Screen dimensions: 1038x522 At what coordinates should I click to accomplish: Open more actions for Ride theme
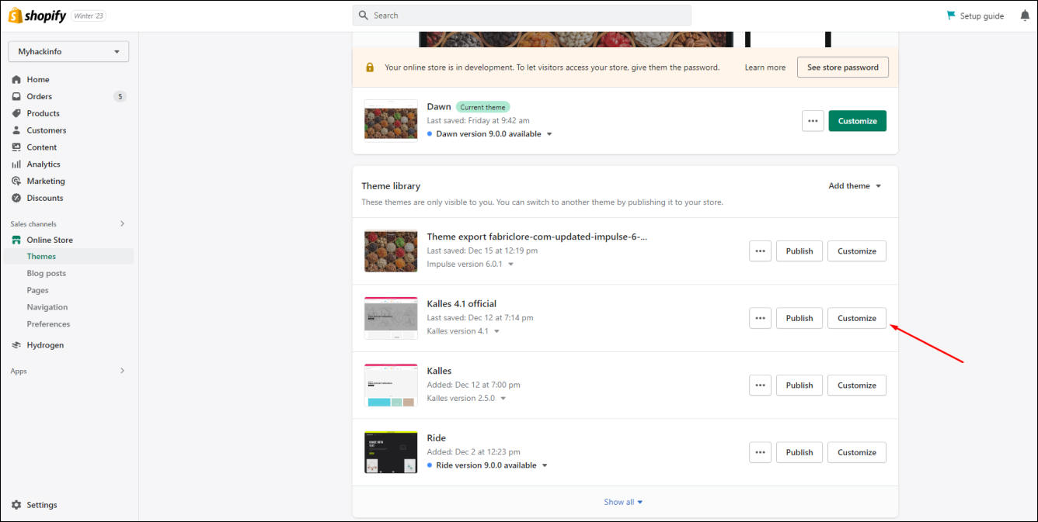(760, 452)
